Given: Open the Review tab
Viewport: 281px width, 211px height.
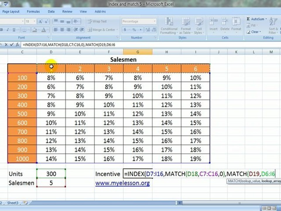Looking at the screenshot, I should tap(67, 11).
